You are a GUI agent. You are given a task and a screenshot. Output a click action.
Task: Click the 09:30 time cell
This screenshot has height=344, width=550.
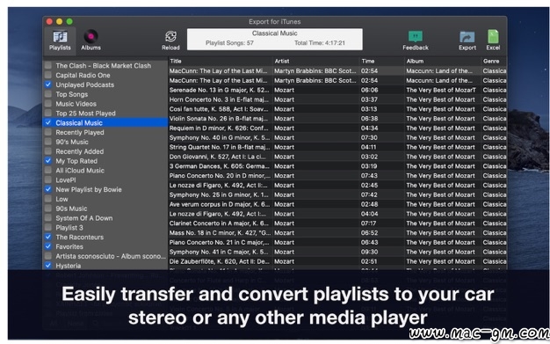coord(369,252)
